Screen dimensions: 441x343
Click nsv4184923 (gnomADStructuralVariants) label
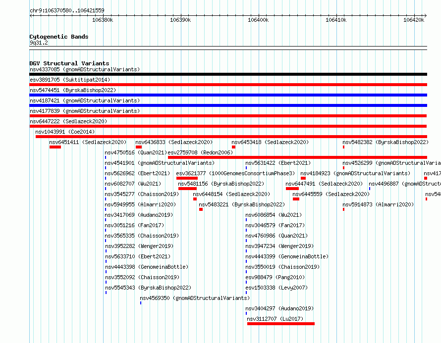click(355, 173)
